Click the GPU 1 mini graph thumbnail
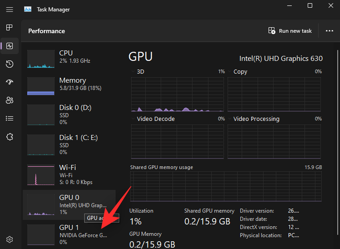The height and width of the screenshot is (249, 340). (x=41, y=235)
